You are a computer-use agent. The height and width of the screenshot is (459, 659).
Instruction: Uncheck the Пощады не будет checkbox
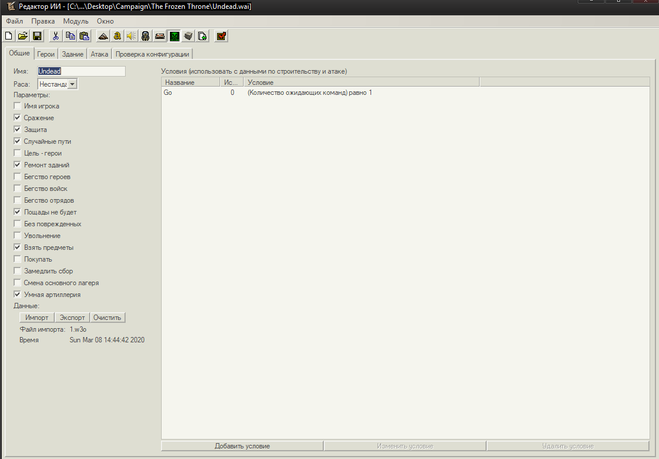pyautogui.click(x=17, y=212)
